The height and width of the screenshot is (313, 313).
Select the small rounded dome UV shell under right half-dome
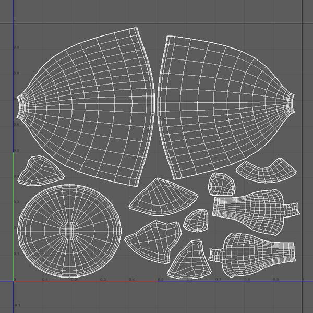222,184
